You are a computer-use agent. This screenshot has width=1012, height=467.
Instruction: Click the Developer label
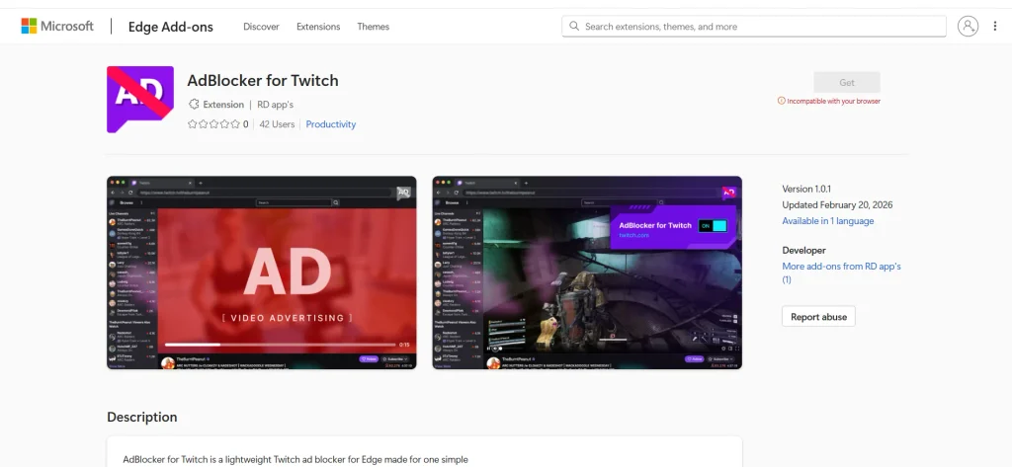tap(804, 250)
